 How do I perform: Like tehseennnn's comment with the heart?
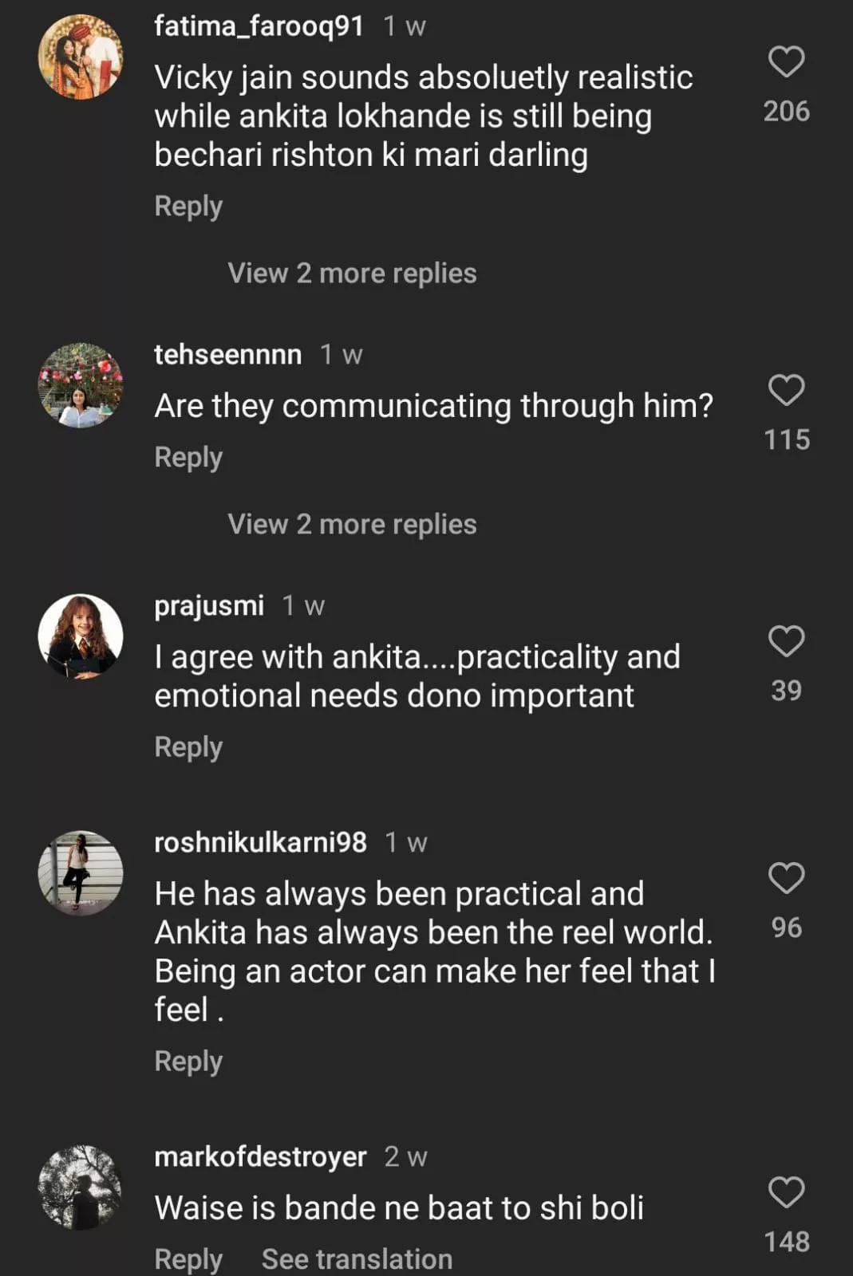point(786,391)
